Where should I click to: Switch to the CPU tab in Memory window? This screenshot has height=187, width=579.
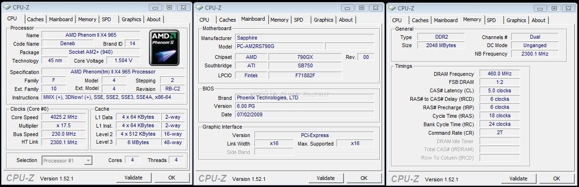pyautogui.click(x=397, y=20)
